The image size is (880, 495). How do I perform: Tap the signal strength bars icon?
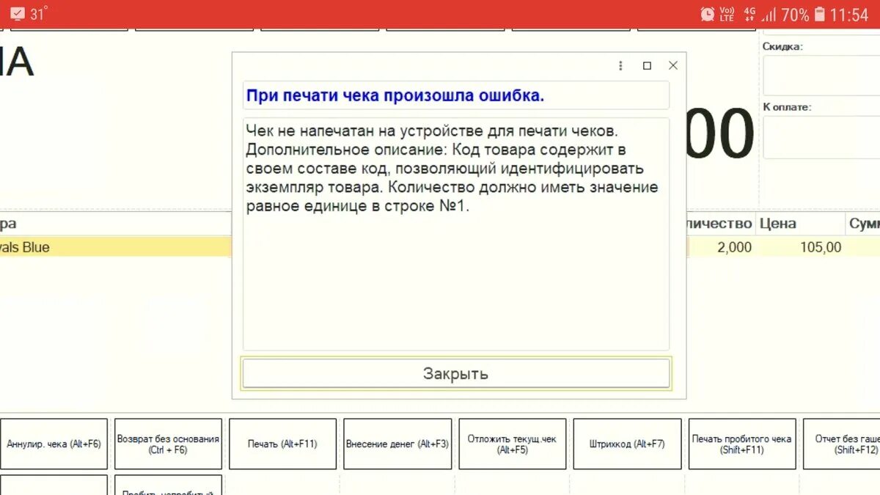(769, 14)
